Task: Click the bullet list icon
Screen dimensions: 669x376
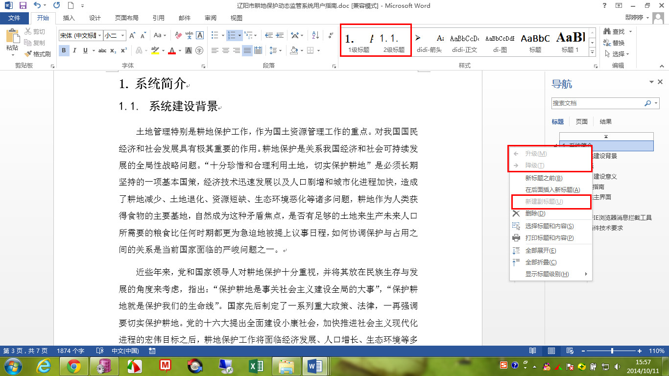Action: tap(214, 35)
